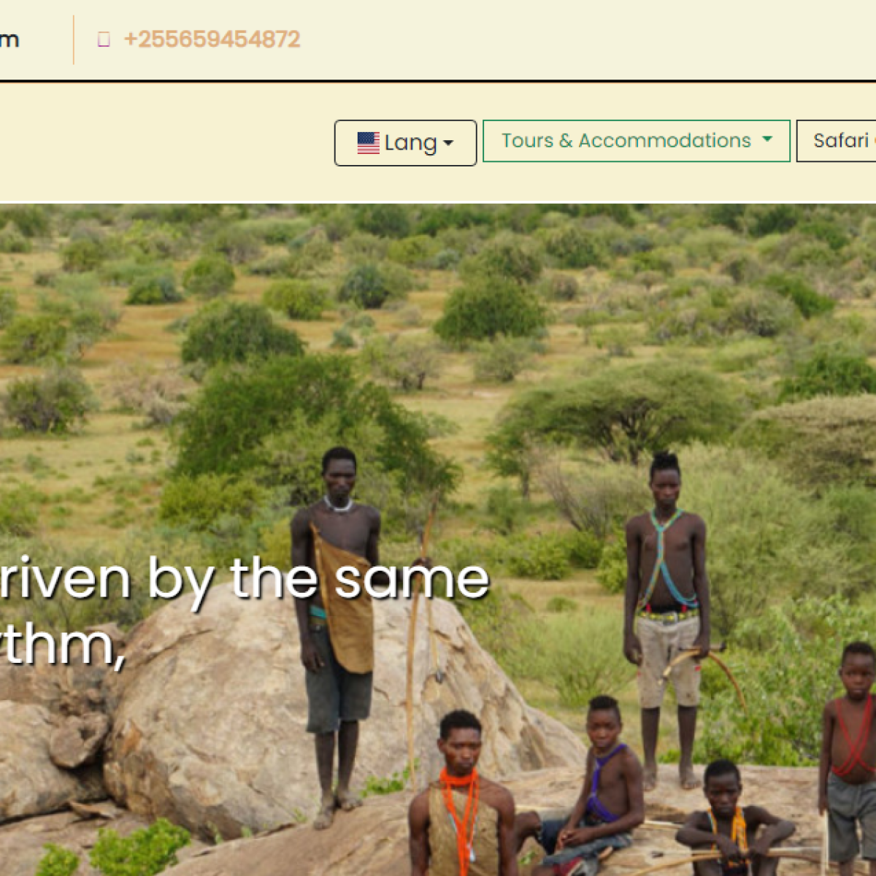Click the email address ending in 'm'
Screen dimensions: 876x876
9,39
